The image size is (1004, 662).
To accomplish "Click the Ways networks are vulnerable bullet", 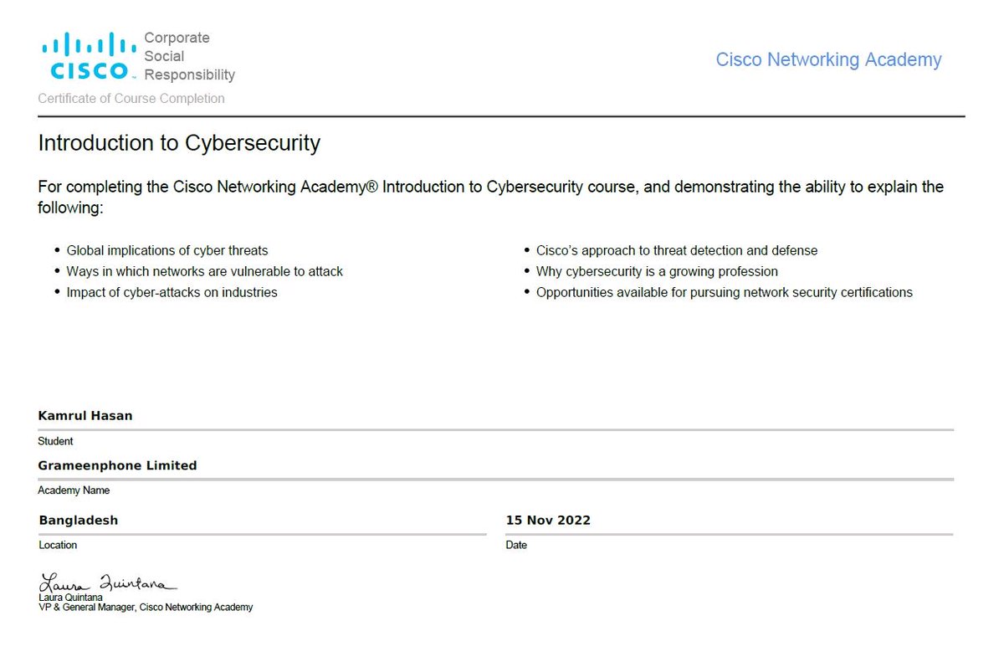I will pos(205,271).
